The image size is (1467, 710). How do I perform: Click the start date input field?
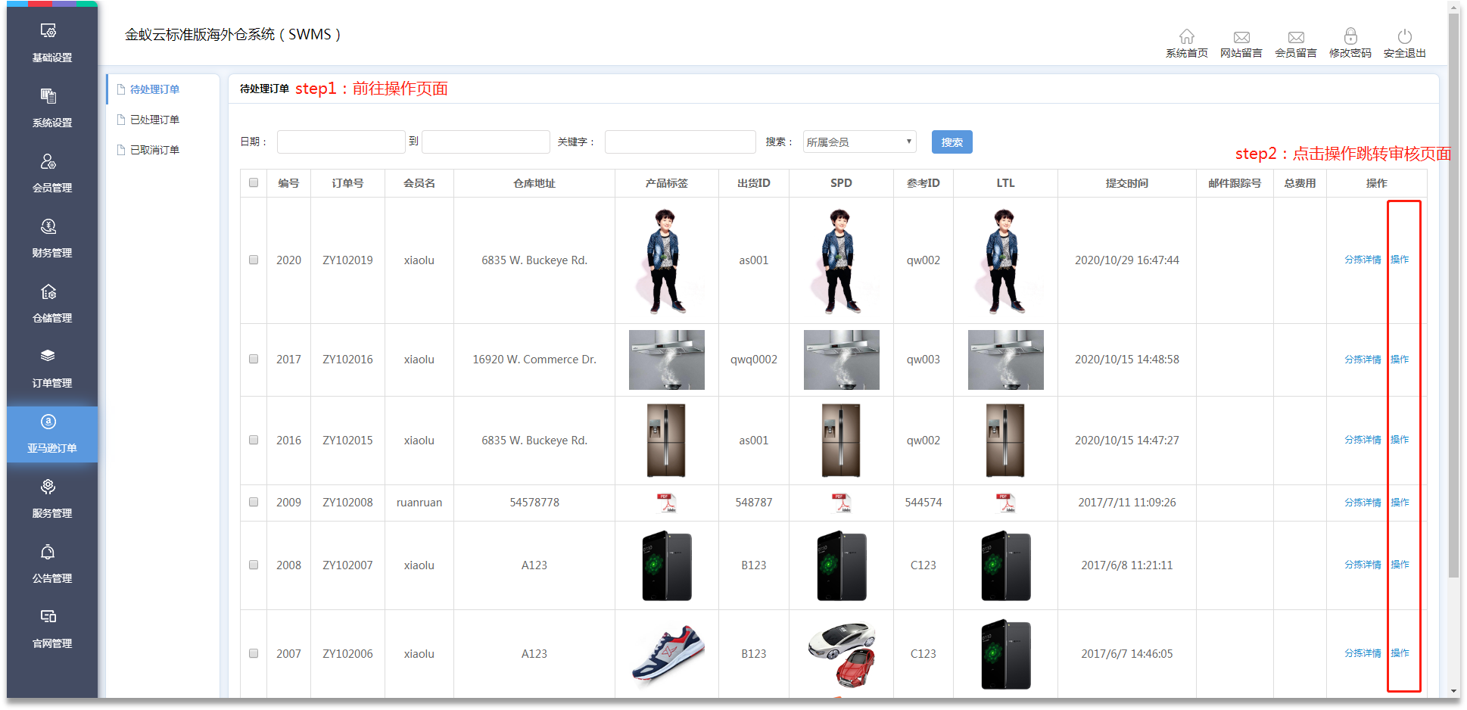(x=341, y=142)
